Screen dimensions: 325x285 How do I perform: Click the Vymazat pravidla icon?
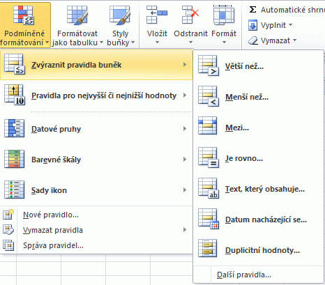coord(8,230)
